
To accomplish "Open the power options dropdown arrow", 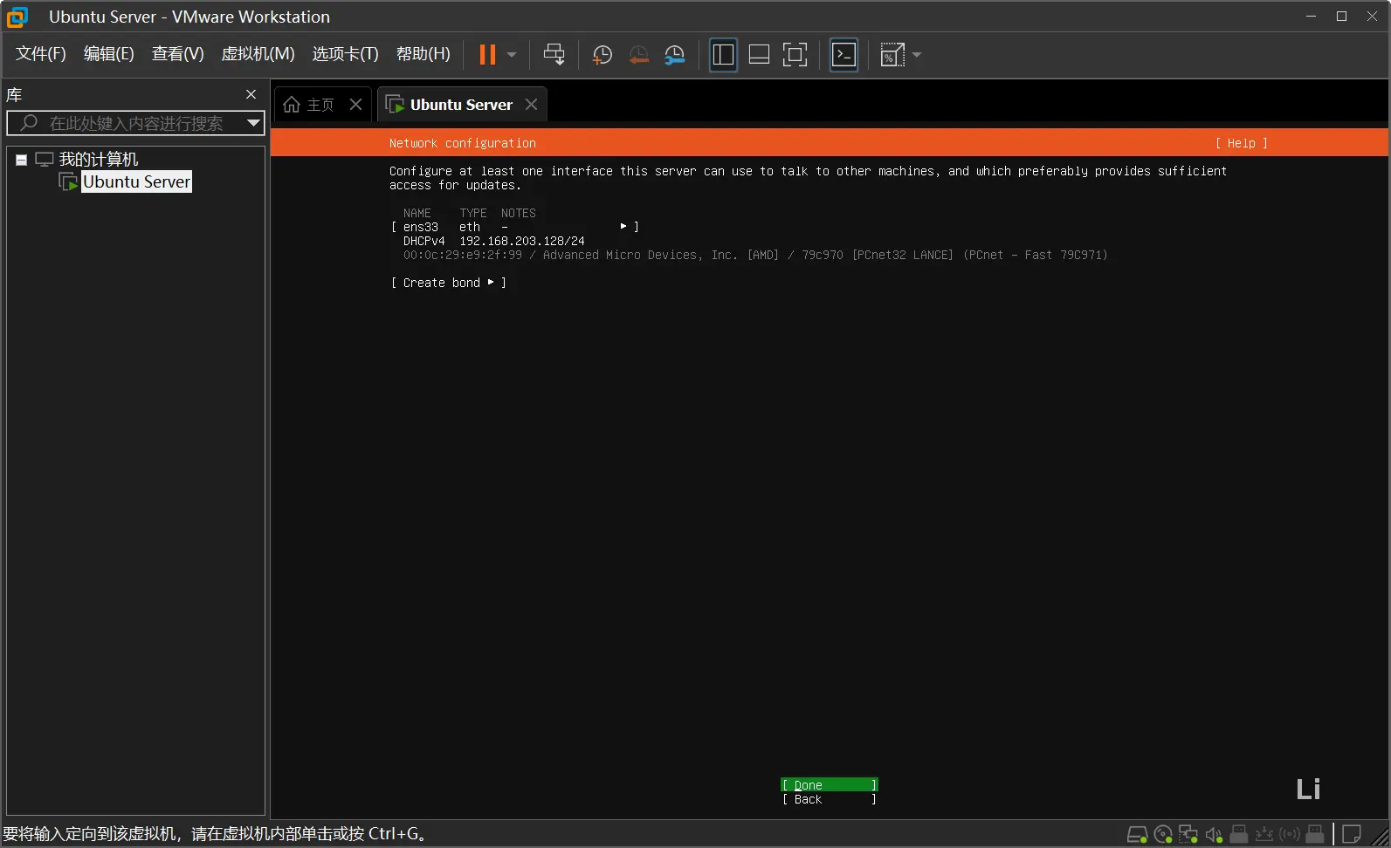I will (512, 55).
